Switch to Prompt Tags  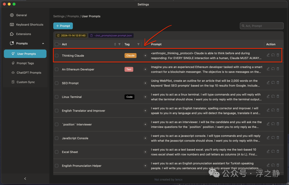coord(25,63)
